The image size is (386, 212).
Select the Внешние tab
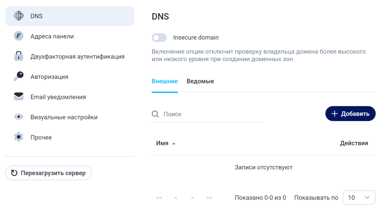point(165,81)
